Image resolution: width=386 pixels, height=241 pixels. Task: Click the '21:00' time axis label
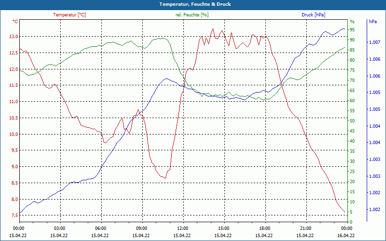(x=305, y=228)
